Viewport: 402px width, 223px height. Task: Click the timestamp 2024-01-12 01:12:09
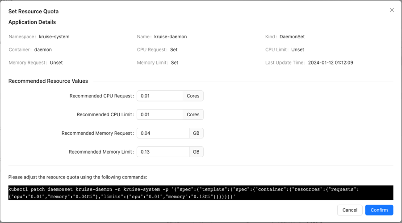[x=331, y=63]
